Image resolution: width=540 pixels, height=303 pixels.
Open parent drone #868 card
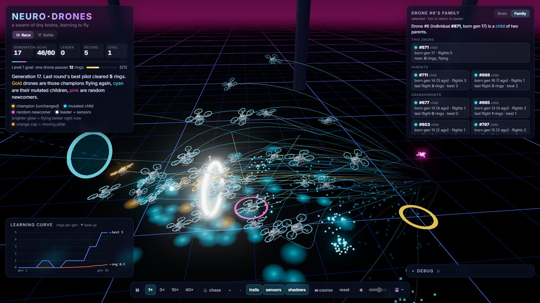(500, 80)
